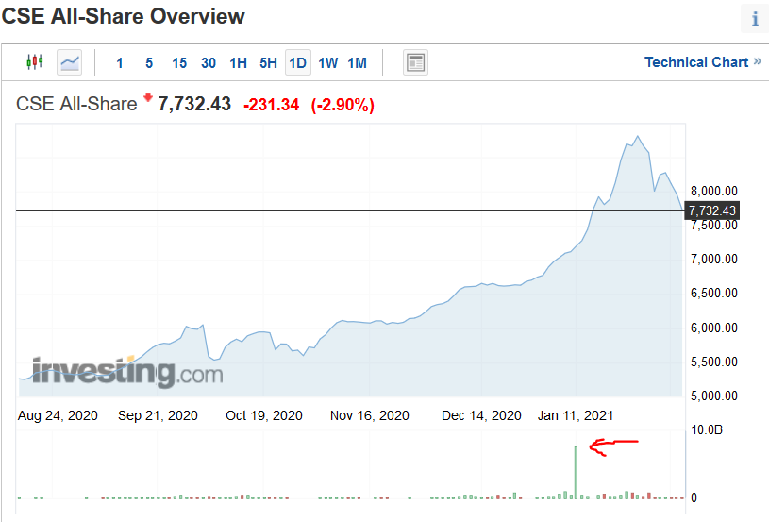The width and height of the screenshot is (769, 522).
Task: Click the 5,500.00 axis label
Action: pyautogui.click(x=714, y=362)
